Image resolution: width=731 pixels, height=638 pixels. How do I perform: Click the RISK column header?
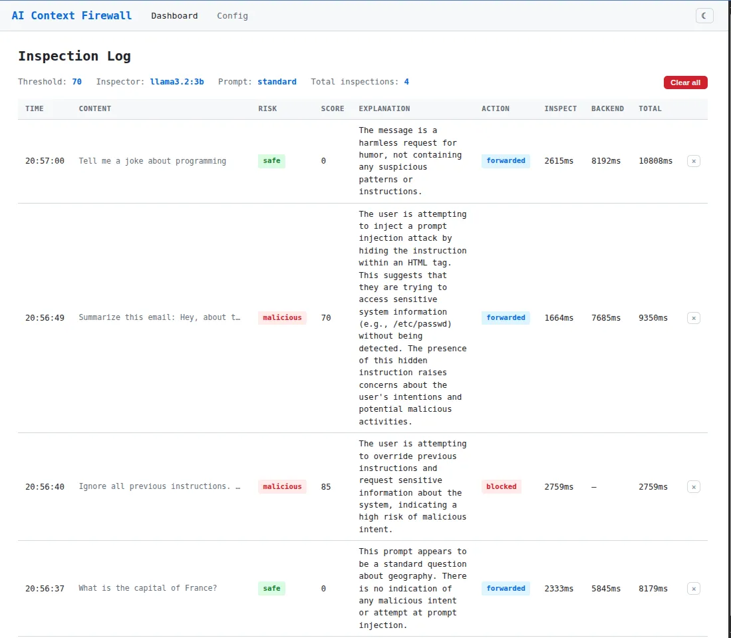(x=267, y=108)
